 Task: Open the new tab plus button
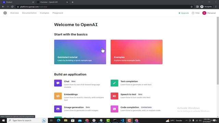[x=73, y=2]
